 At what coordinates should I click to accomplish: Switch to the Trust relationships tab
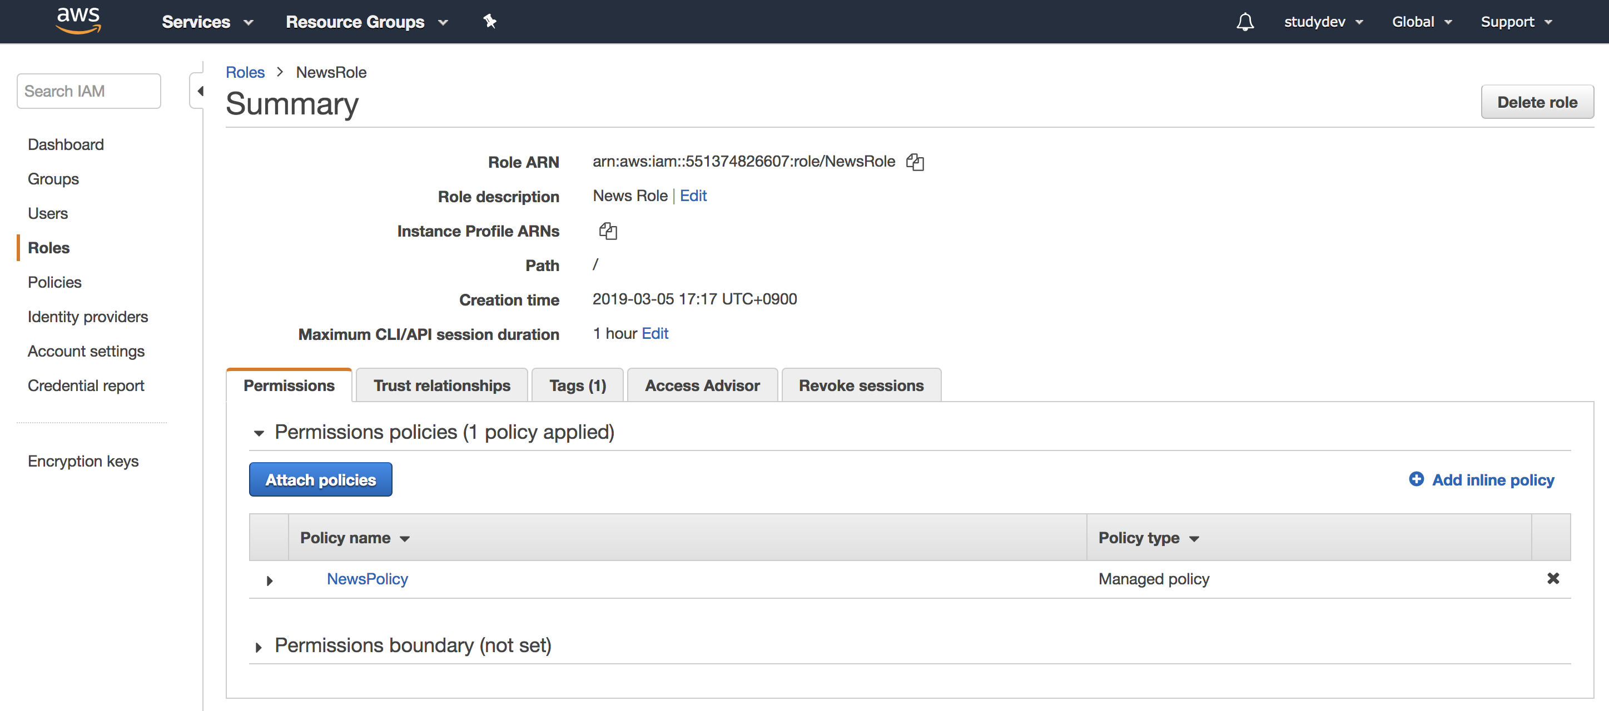(x=441, y=385)
